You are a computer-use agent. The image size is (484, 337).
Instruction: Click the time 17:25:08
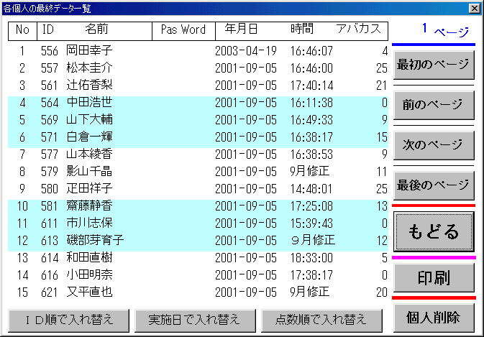(x=311, y=206)
